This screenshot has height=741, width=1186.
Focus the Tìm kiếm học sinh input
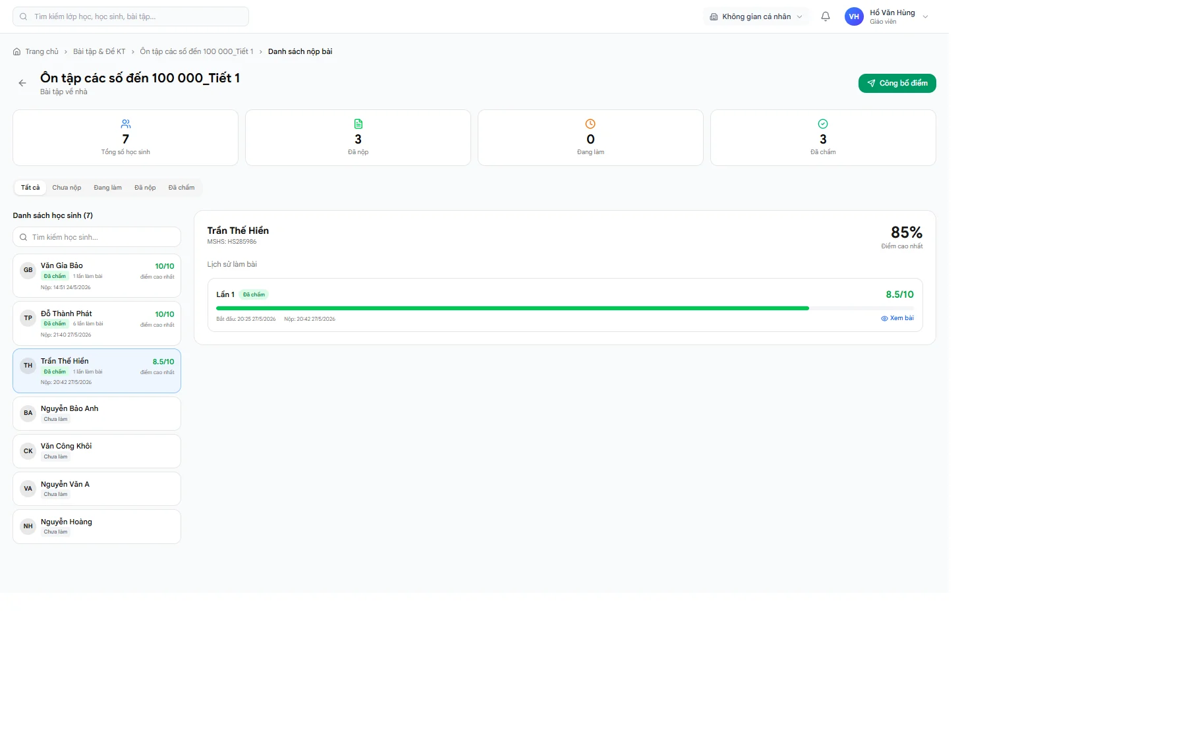[97, 237]
